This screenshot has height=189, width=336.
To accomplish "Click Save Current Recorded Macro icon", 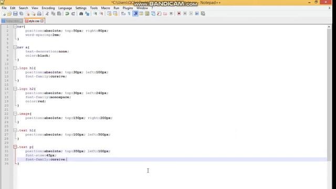I will coord(203,14).
